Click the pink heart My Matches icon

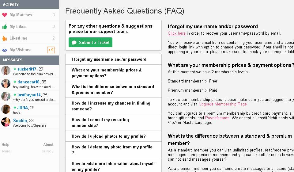pyautogui.click(x=5, y=15)
